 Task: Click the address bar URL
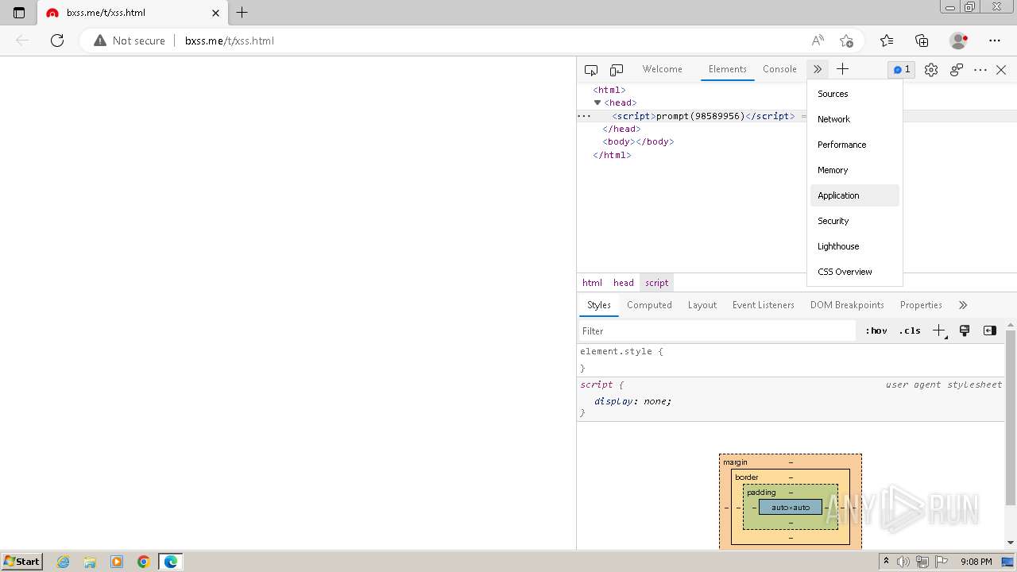click(230, 41)
